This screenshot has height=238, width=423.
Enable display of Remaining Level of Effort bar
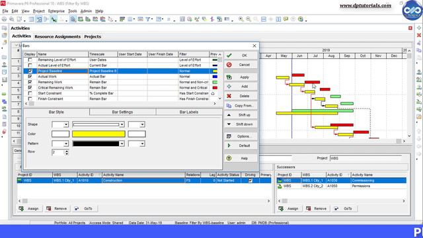tap(30, 59)
